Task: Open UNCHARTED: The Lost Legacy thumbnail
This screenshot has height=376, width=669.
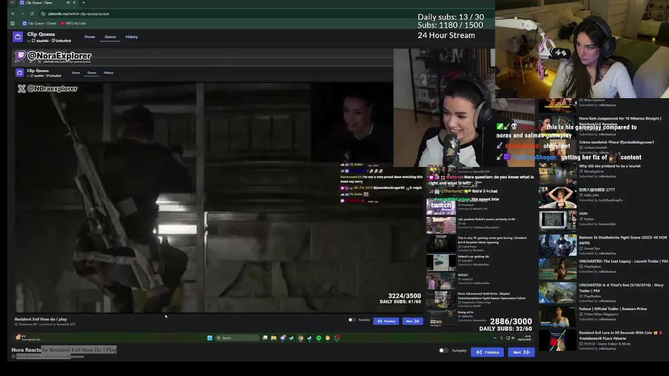Action: coord(557,268)
